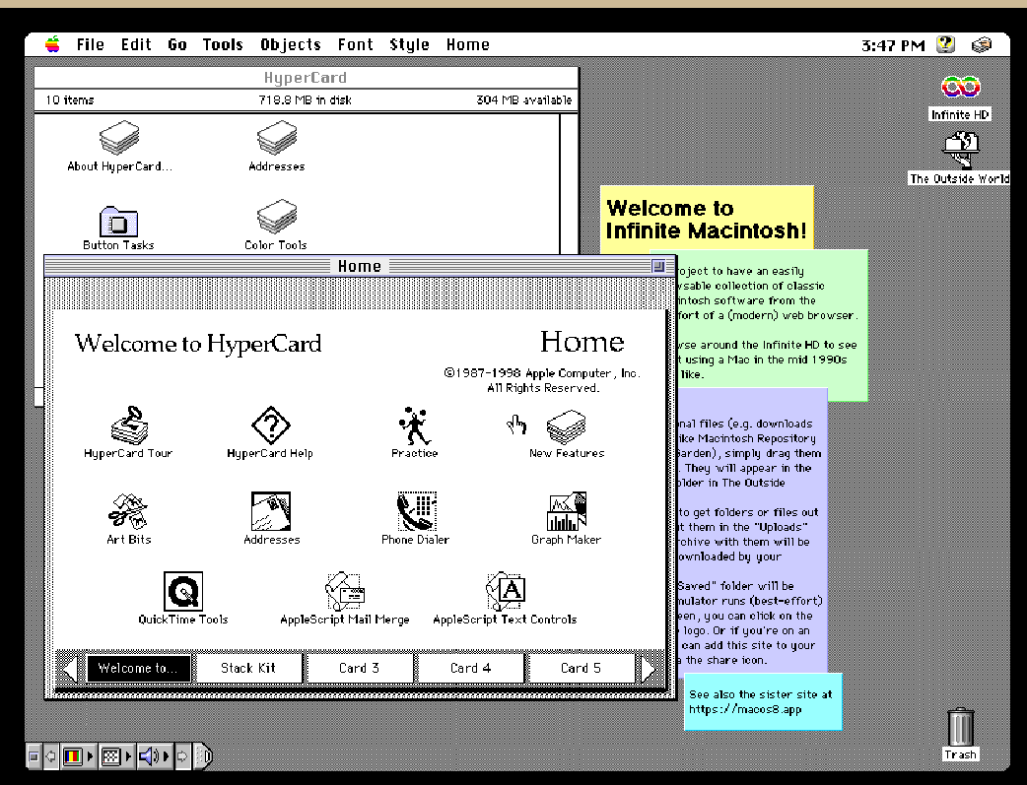Open the New Features stack icon

click(566, 426)
